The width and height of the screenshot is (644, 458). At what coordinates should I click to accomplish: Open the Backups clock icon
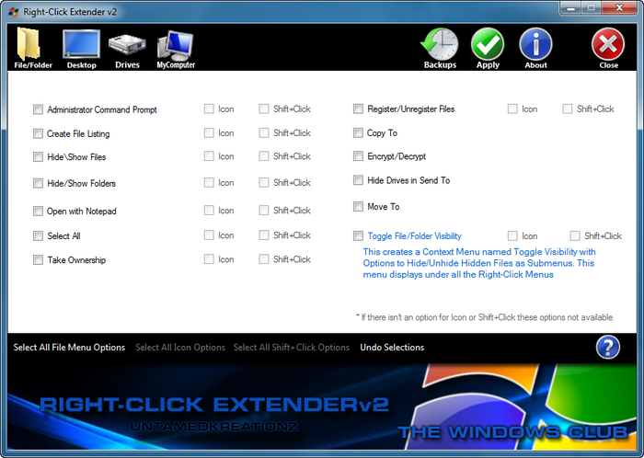point(440,48)
